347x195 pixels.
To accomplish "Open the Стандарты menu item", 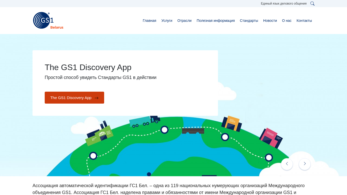I will click(249, 21).
